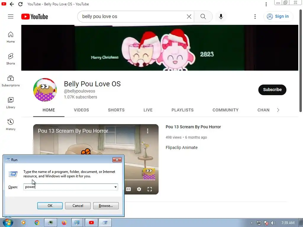Screen dimensions: 303x227
Task: Open Shorts in the sidebar
Action: tap(11, 59)
